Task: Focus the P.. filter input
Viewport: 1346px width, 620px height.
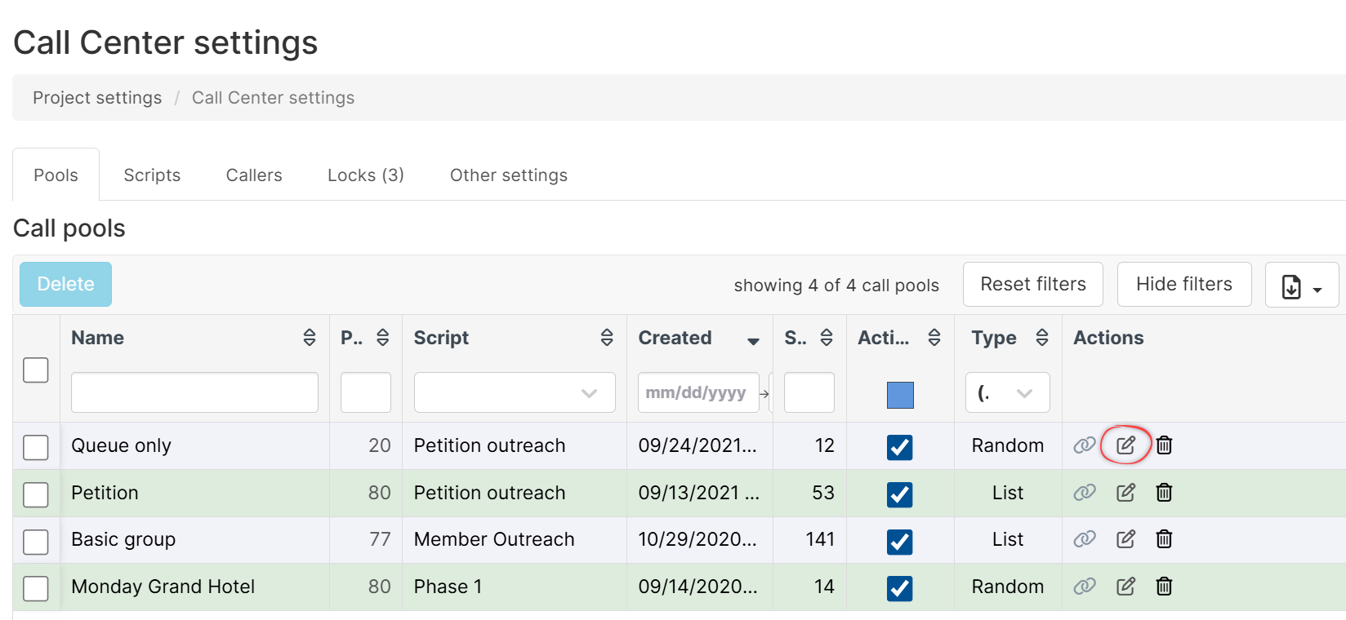Action: 366,392
